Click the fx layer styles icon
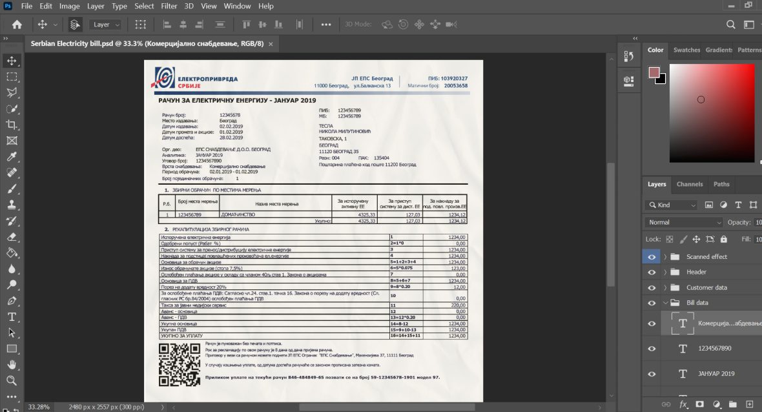 tap(683, 404)
